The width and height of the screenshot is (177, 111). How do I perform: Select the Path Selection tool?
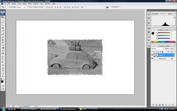[3, 62]
